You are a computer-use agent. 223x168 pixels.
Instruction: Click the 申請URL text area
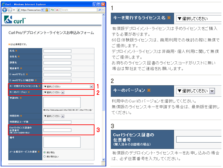62,102
